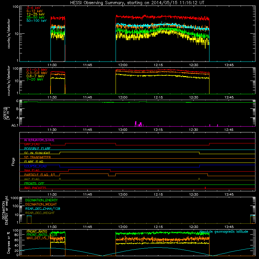The image size is (259, 259).
Task: Pick the cyan 50-100 keV legend label
Action: [x=37, y=21]
